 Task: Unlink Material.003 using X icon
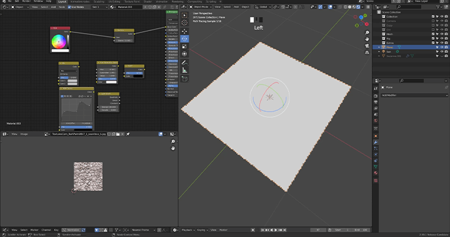point(159,7)
